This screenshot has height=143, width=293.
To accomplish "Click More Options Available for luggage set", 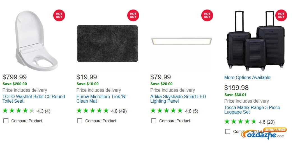I will click(x=247, y=78).
